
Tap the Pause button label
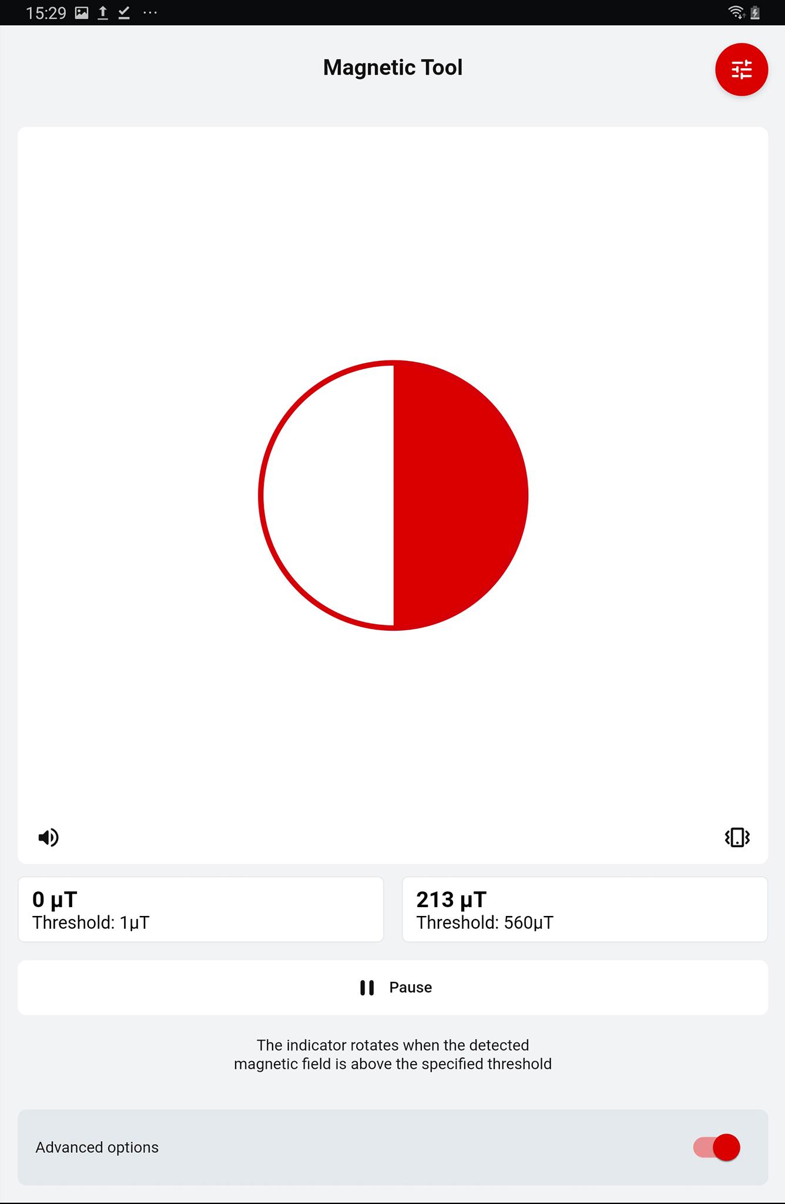point(411,988)
